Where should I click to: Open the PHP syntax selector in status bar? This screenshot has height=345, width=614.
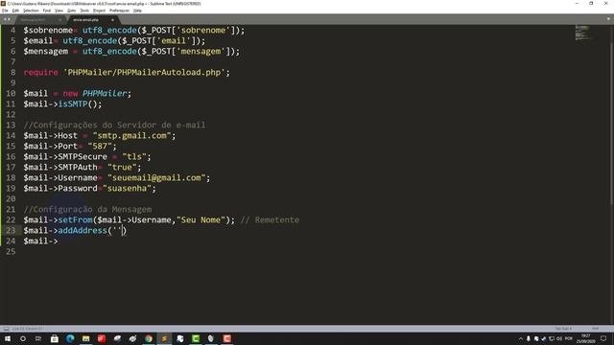pyautogui.click(x=596, y=329)
